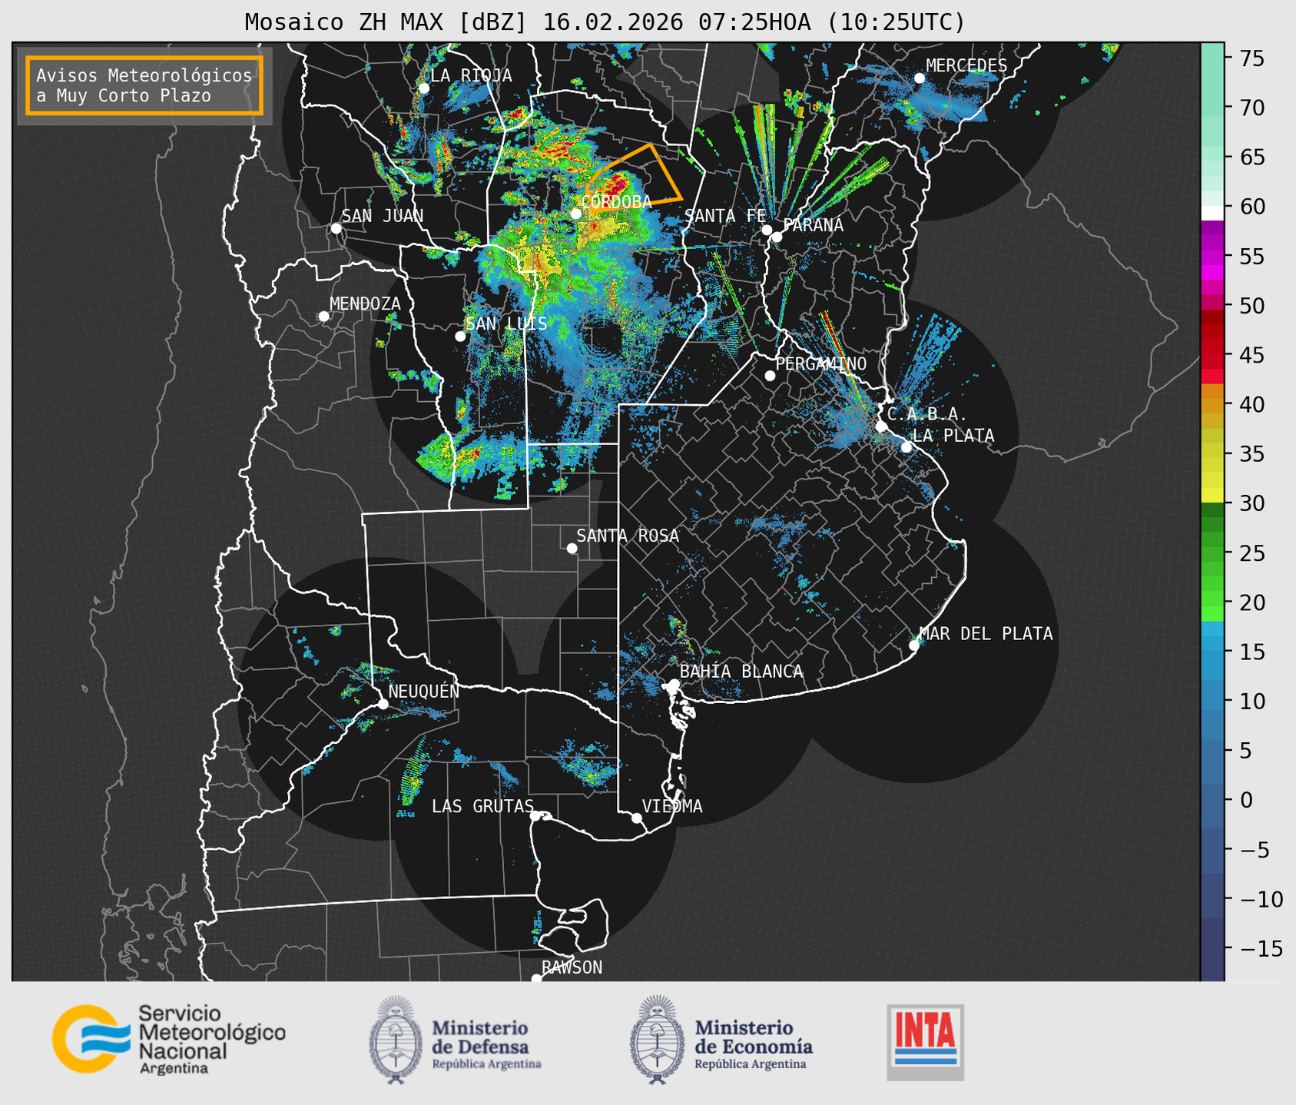Click the white 60 dBZ band on color scale

(1211, 212)
